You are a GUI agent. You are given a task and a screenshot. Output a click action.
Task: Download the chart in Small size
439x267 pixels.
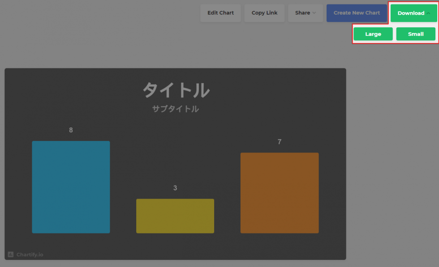[416, 34]
